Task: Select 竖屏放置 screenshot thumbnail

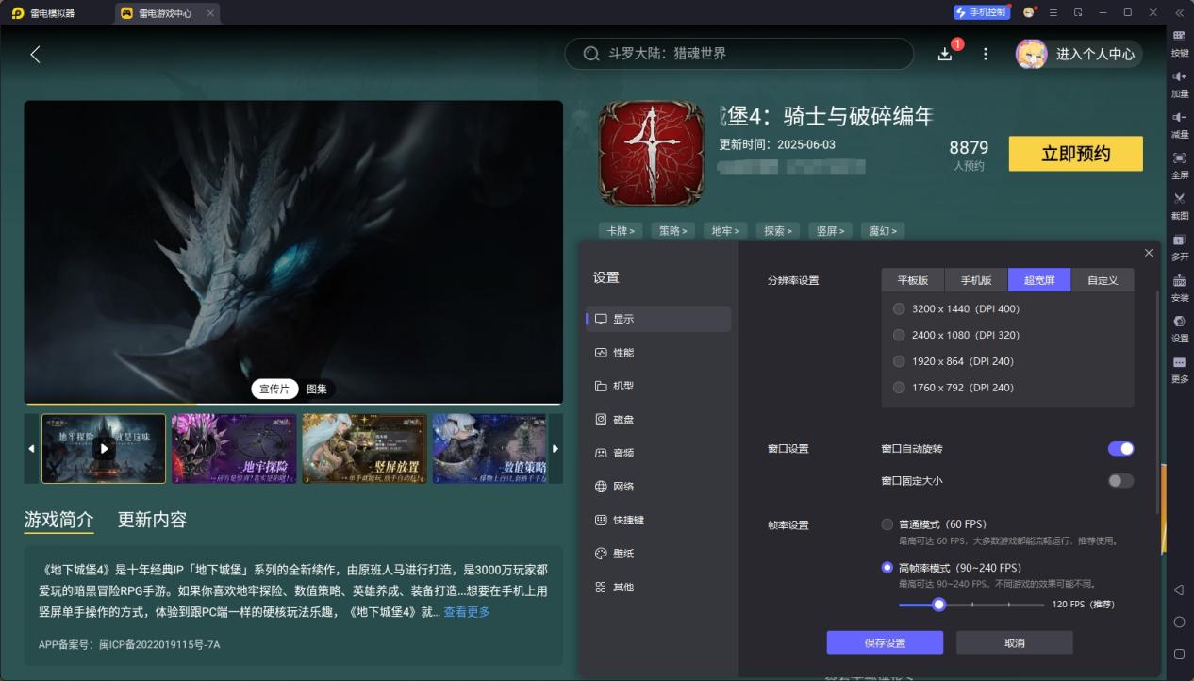Action: pyautogui.click(x=364, y=449)
